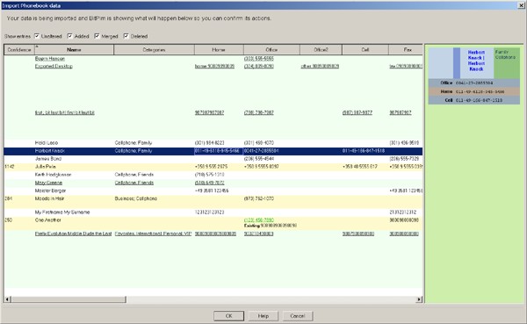The image size is (527, 324).
Task: Select the highlighted Herbert Knack row name
Action: click(x=50, y=151)
